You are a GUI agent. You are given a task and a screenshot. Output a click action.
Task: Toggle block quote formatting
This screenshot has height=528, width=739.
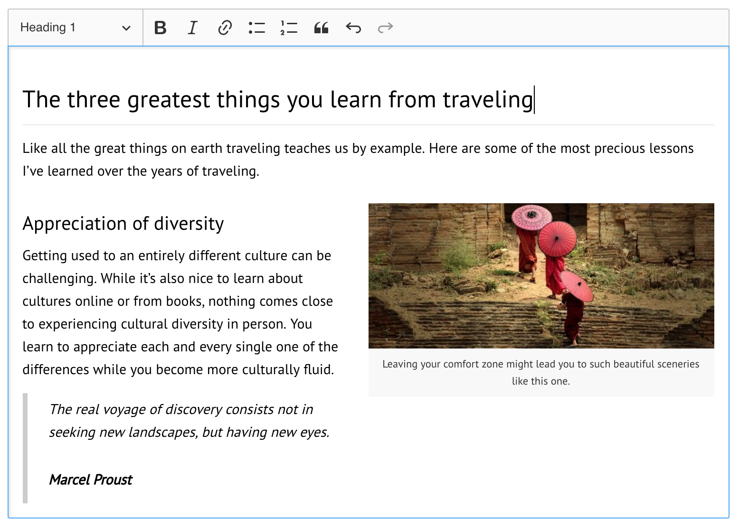point(321,28)
